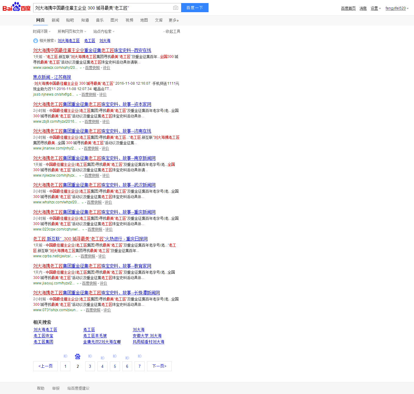This screenshot has height=394, width=414.
Task: Expand 站点内检索 site search filter
Action: point(104,31)
